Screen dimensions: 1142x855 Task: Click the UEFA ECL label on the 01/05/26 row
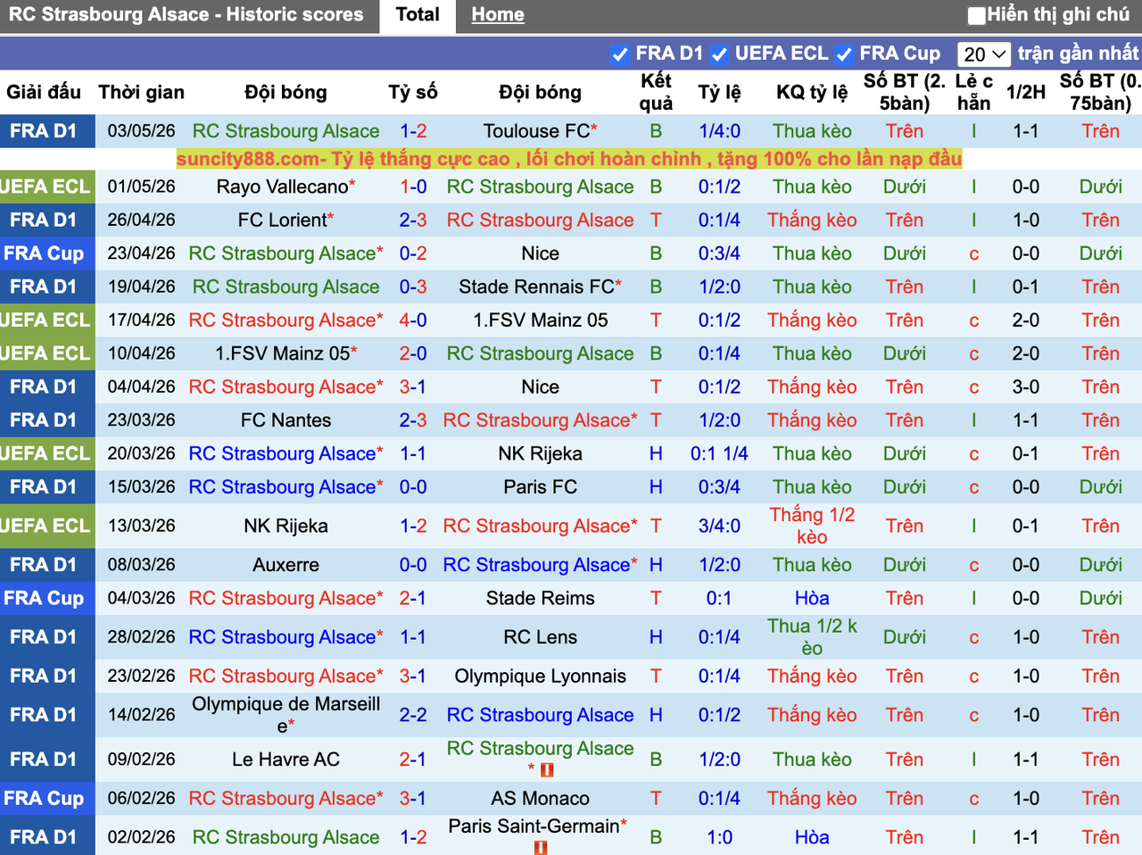point(46,187)
